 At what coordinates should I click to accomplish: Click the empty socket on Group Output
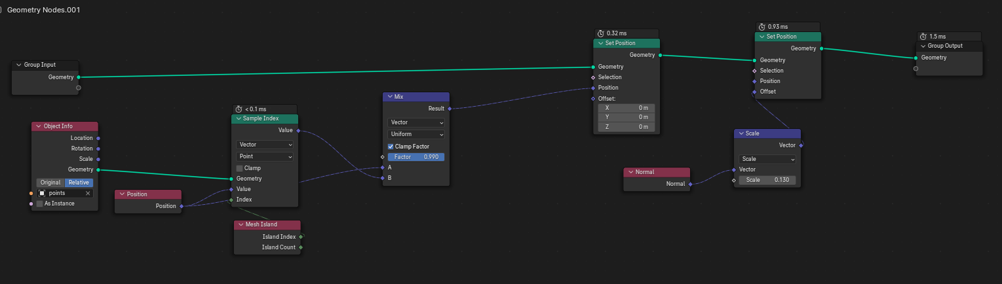coord(916,68)
